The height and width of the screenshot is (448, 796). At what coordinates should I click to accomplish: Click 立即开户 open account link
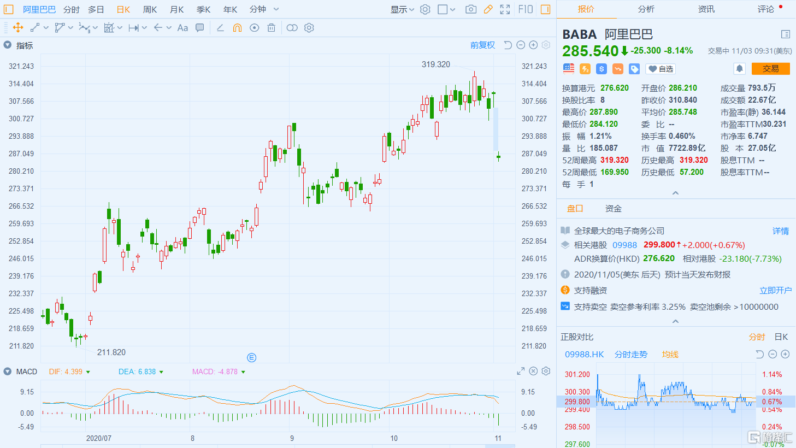[775, 291]
